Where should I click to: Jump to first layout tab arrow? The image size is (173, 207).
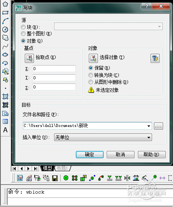coord(14,168)
